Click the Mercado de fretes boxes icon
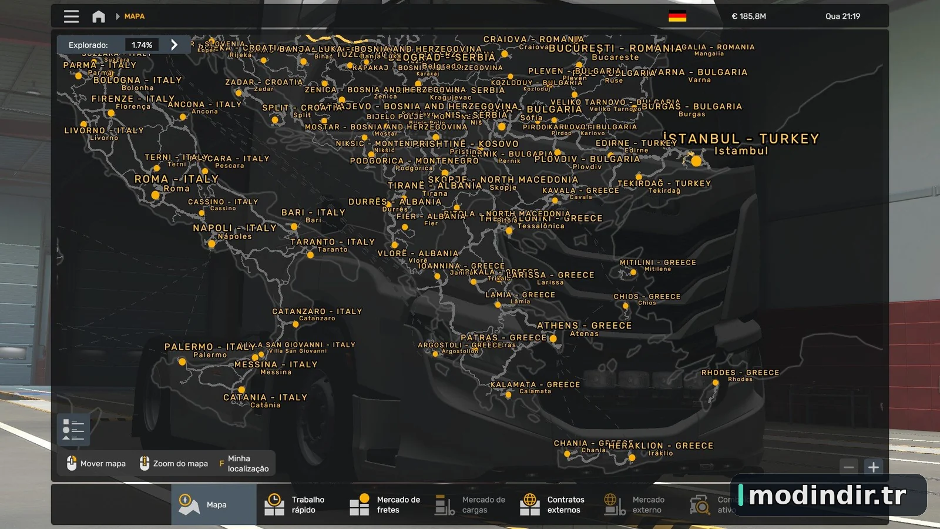Screen dimensions: 940x529 pyautogui.click(x=360, y=504)
